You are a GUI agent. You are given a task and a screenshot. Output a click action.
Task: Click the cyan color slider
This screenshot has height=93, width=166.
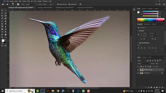point(150,11)
